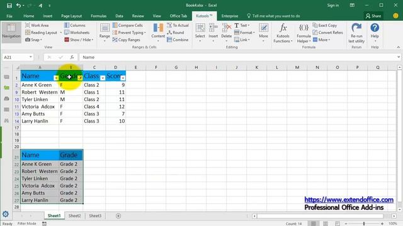The width and height of the screenshot is (403, 226).
Task: Open Reading Layout tool
Action: coord(41,33)
